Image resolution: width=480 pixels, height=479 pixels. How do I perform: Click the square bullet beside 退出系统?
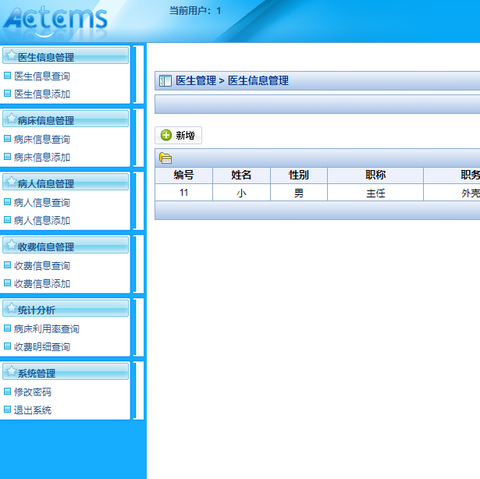pyautogui.click(x=7, y=410)
